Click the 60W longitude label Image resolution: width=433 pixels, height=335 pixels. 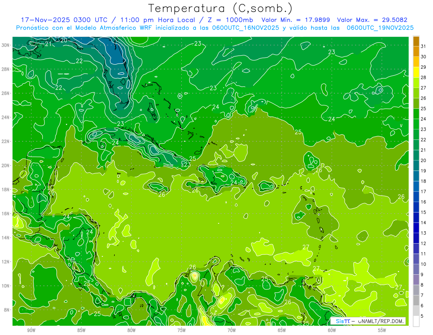332,330
